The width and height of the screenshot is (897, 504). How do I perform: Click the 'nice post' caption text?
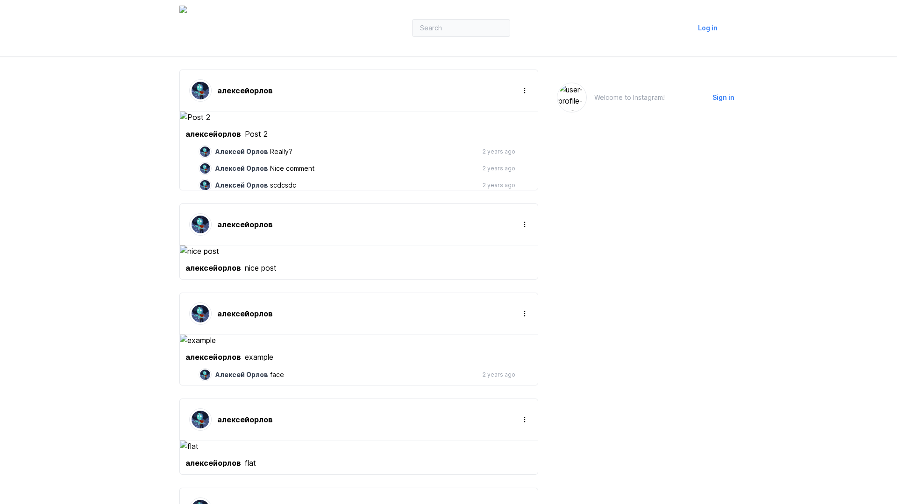tap(260, 268)
